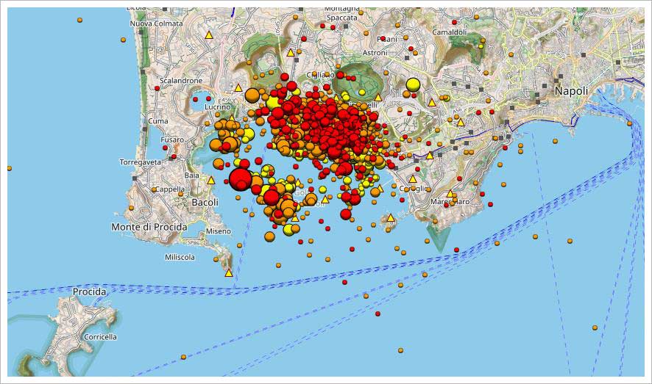
Task: Click the yellow triangle station east of Baia
Action: [211, 180]
